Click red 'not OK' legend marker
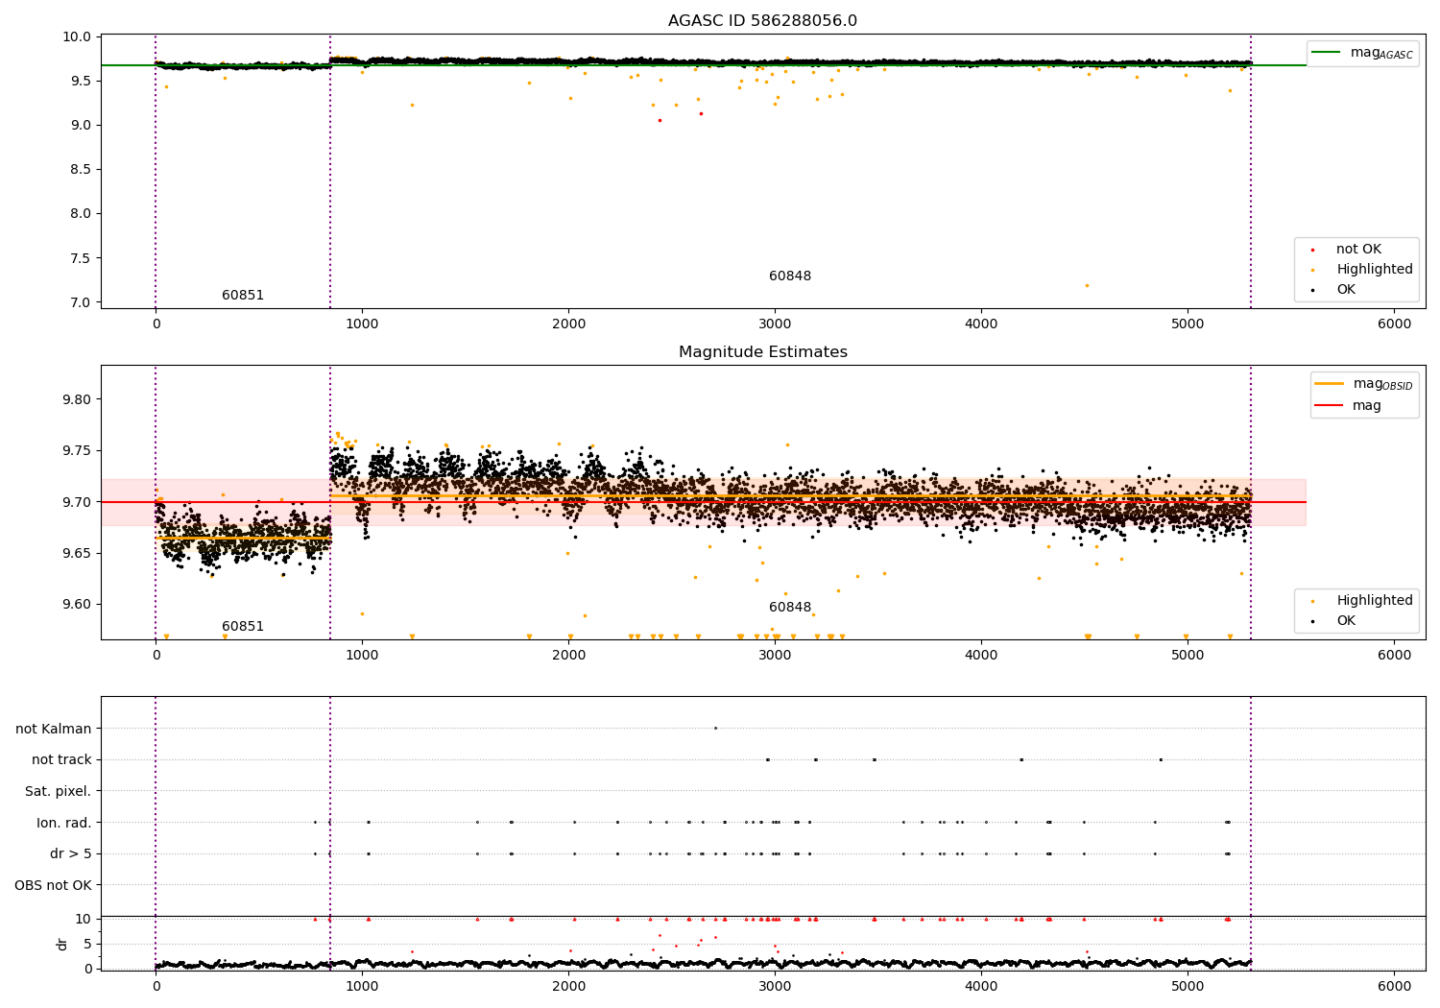Viewport: 1440px width, 1008px height. coord(1313,251)
